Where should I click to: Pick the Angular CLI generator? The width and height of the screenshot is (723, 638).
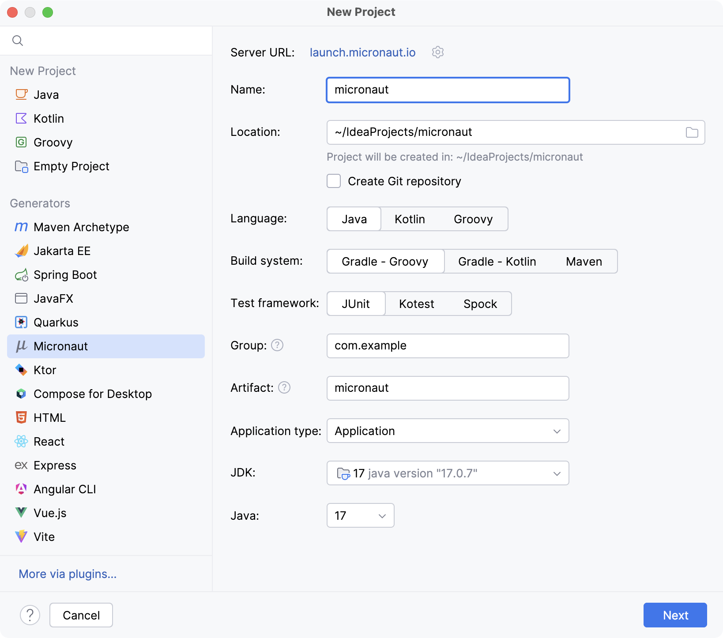pyautogui.click(x=64, y=489)
